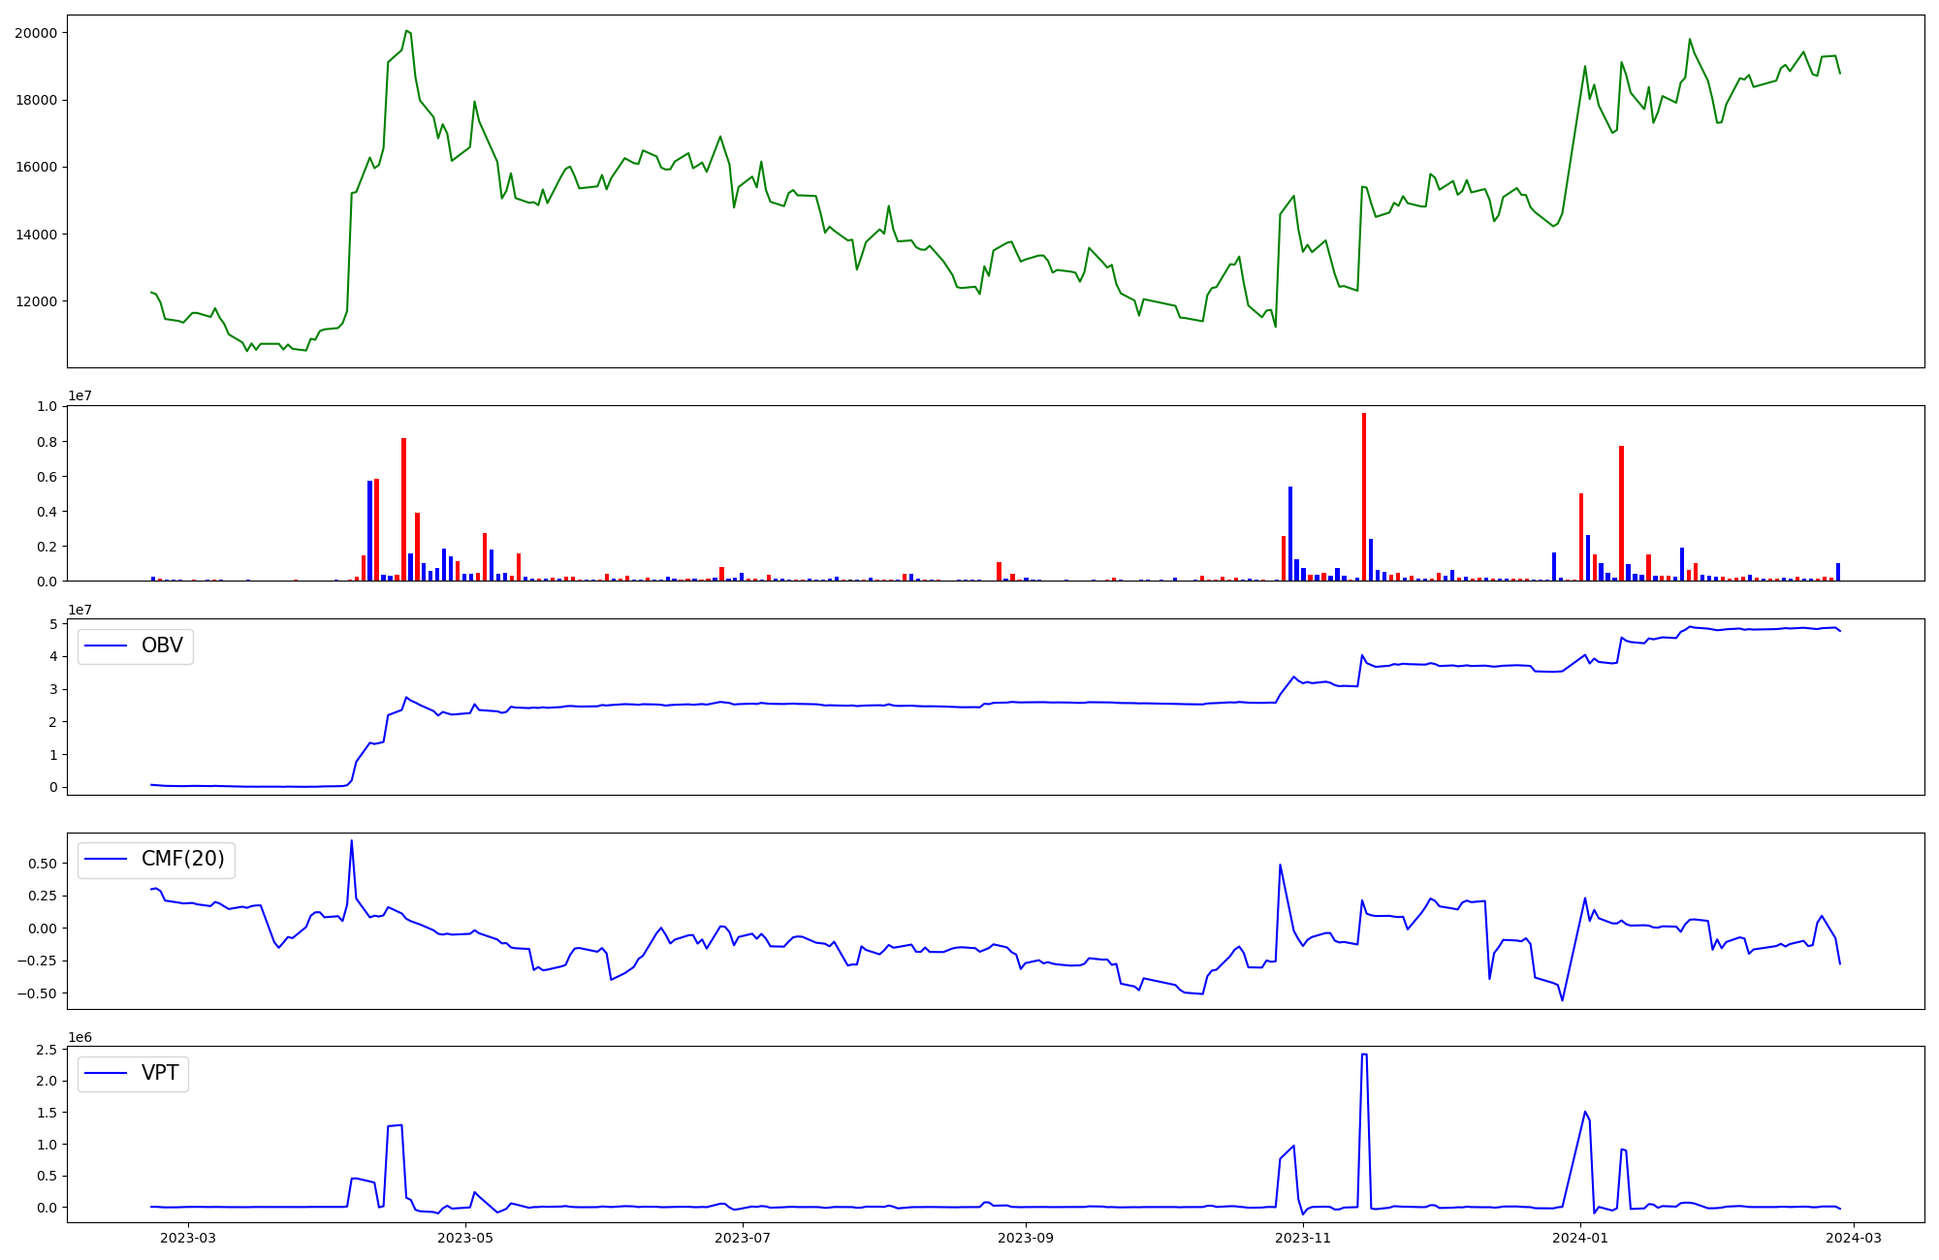This screenshot has height=1260, width=1939.
Task: Click the price line peak near 20000 in April 2023
Action: 406,31
